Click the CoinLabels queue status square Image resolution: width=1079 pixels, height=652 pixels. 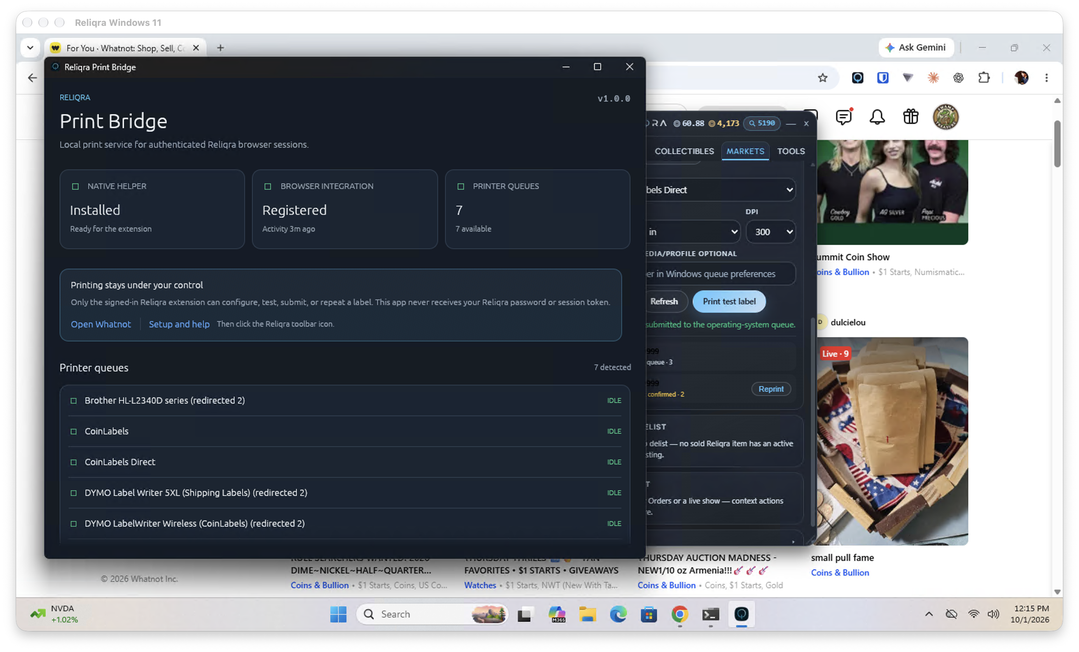tap(73, 431)
